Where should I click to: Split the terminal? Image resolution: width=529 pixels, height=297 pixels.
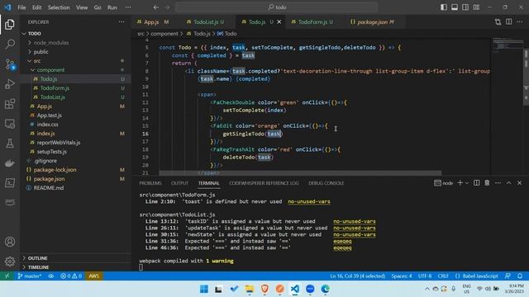coord(476,183)
